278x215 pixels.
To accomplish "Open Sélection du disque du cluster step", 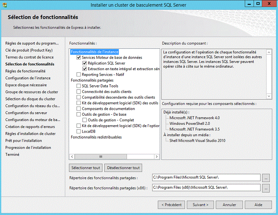I will (x=30, y=99).
